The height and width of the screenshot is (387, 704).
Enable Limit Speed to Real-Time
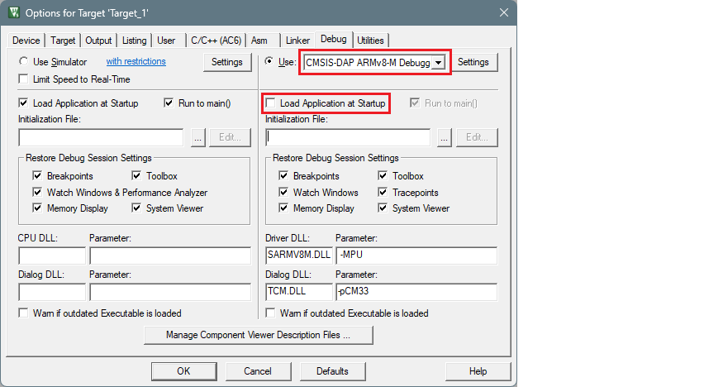coord(23,79)
